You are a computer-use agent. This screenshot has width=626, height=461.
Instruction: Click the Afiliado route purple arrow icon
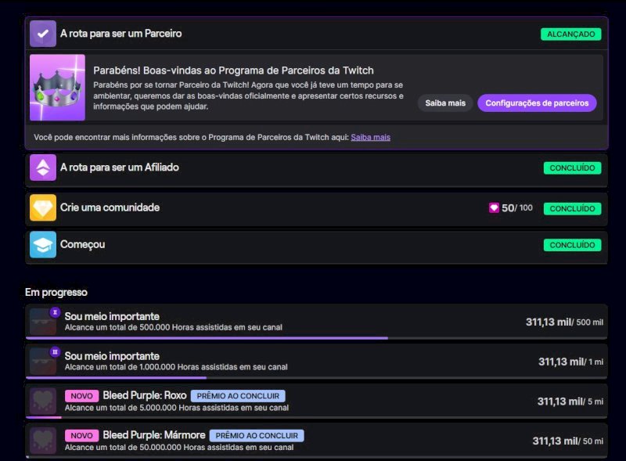pos(43,167)
